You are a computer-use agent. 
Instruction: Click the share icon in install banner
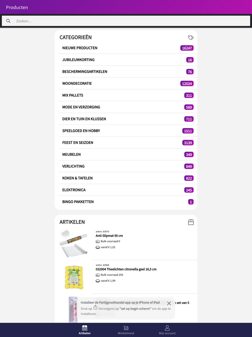[x=95, y=307]
